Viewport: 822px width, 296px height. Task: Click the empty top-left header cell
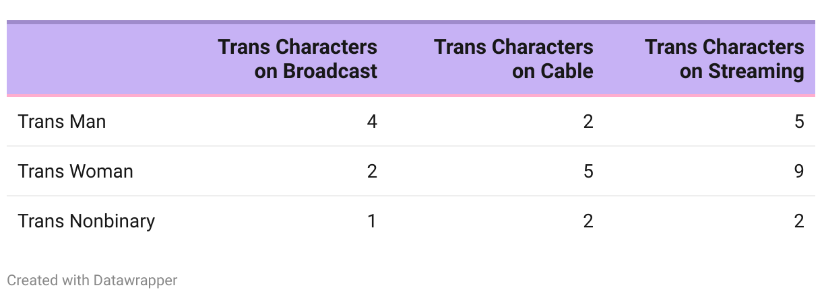[x=106, y=59]
